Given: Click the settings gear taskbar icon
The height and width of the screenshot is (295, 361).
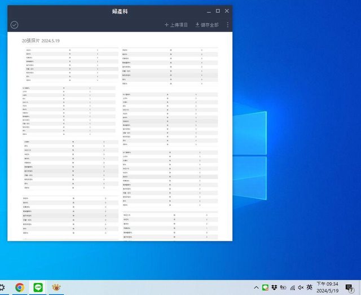Looking at the screenshot, I should click(x=2, y=287).
